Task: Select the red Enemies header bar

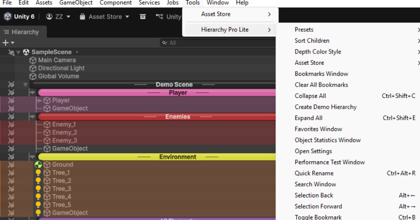Action: pos(157,117)
